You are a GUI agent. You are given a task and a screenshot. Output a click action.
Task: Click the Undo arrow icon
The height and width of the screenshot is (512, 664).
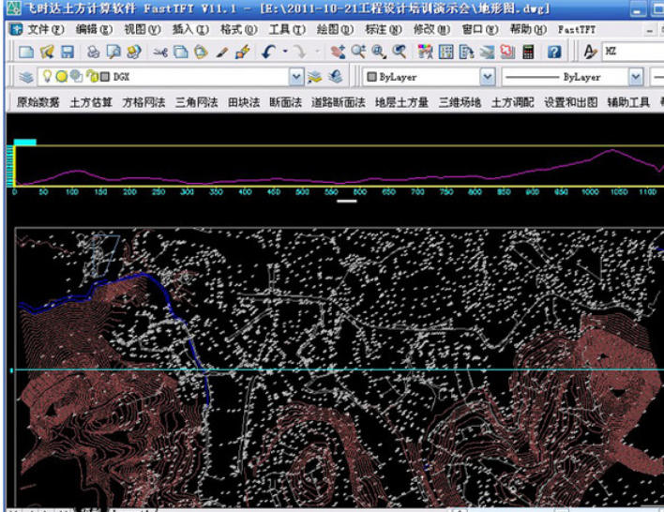coord(268,53)
